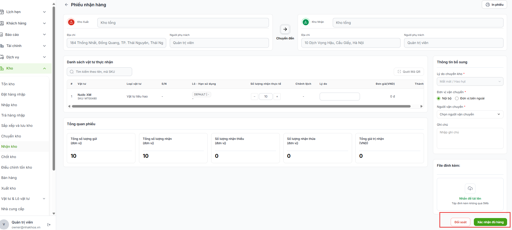Open the DEFAULT lot selector for Nước XM

click(202, 94)
